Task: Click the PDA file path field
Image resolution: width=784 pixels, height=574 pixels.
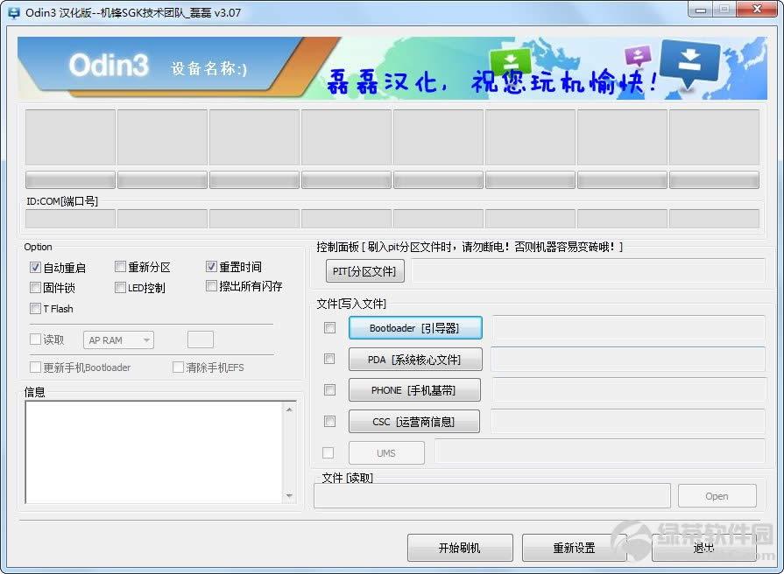Action: coord(628,359)
